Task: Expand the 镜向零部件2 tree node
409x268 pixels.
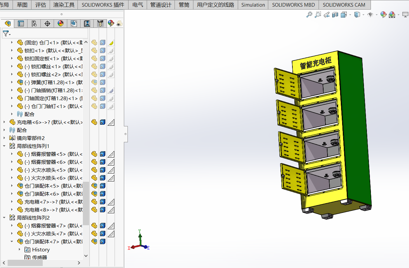Action: (x=4, y=138)
